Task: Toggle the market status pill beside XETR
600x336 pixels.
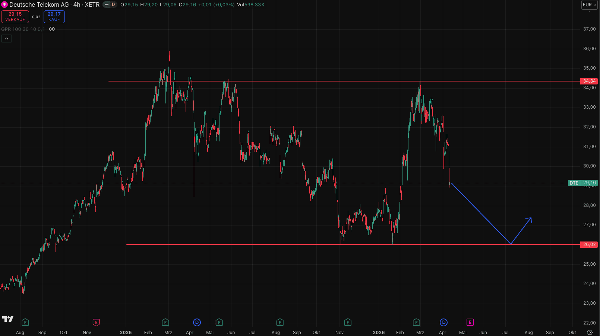Action: (x=110, y=5)
